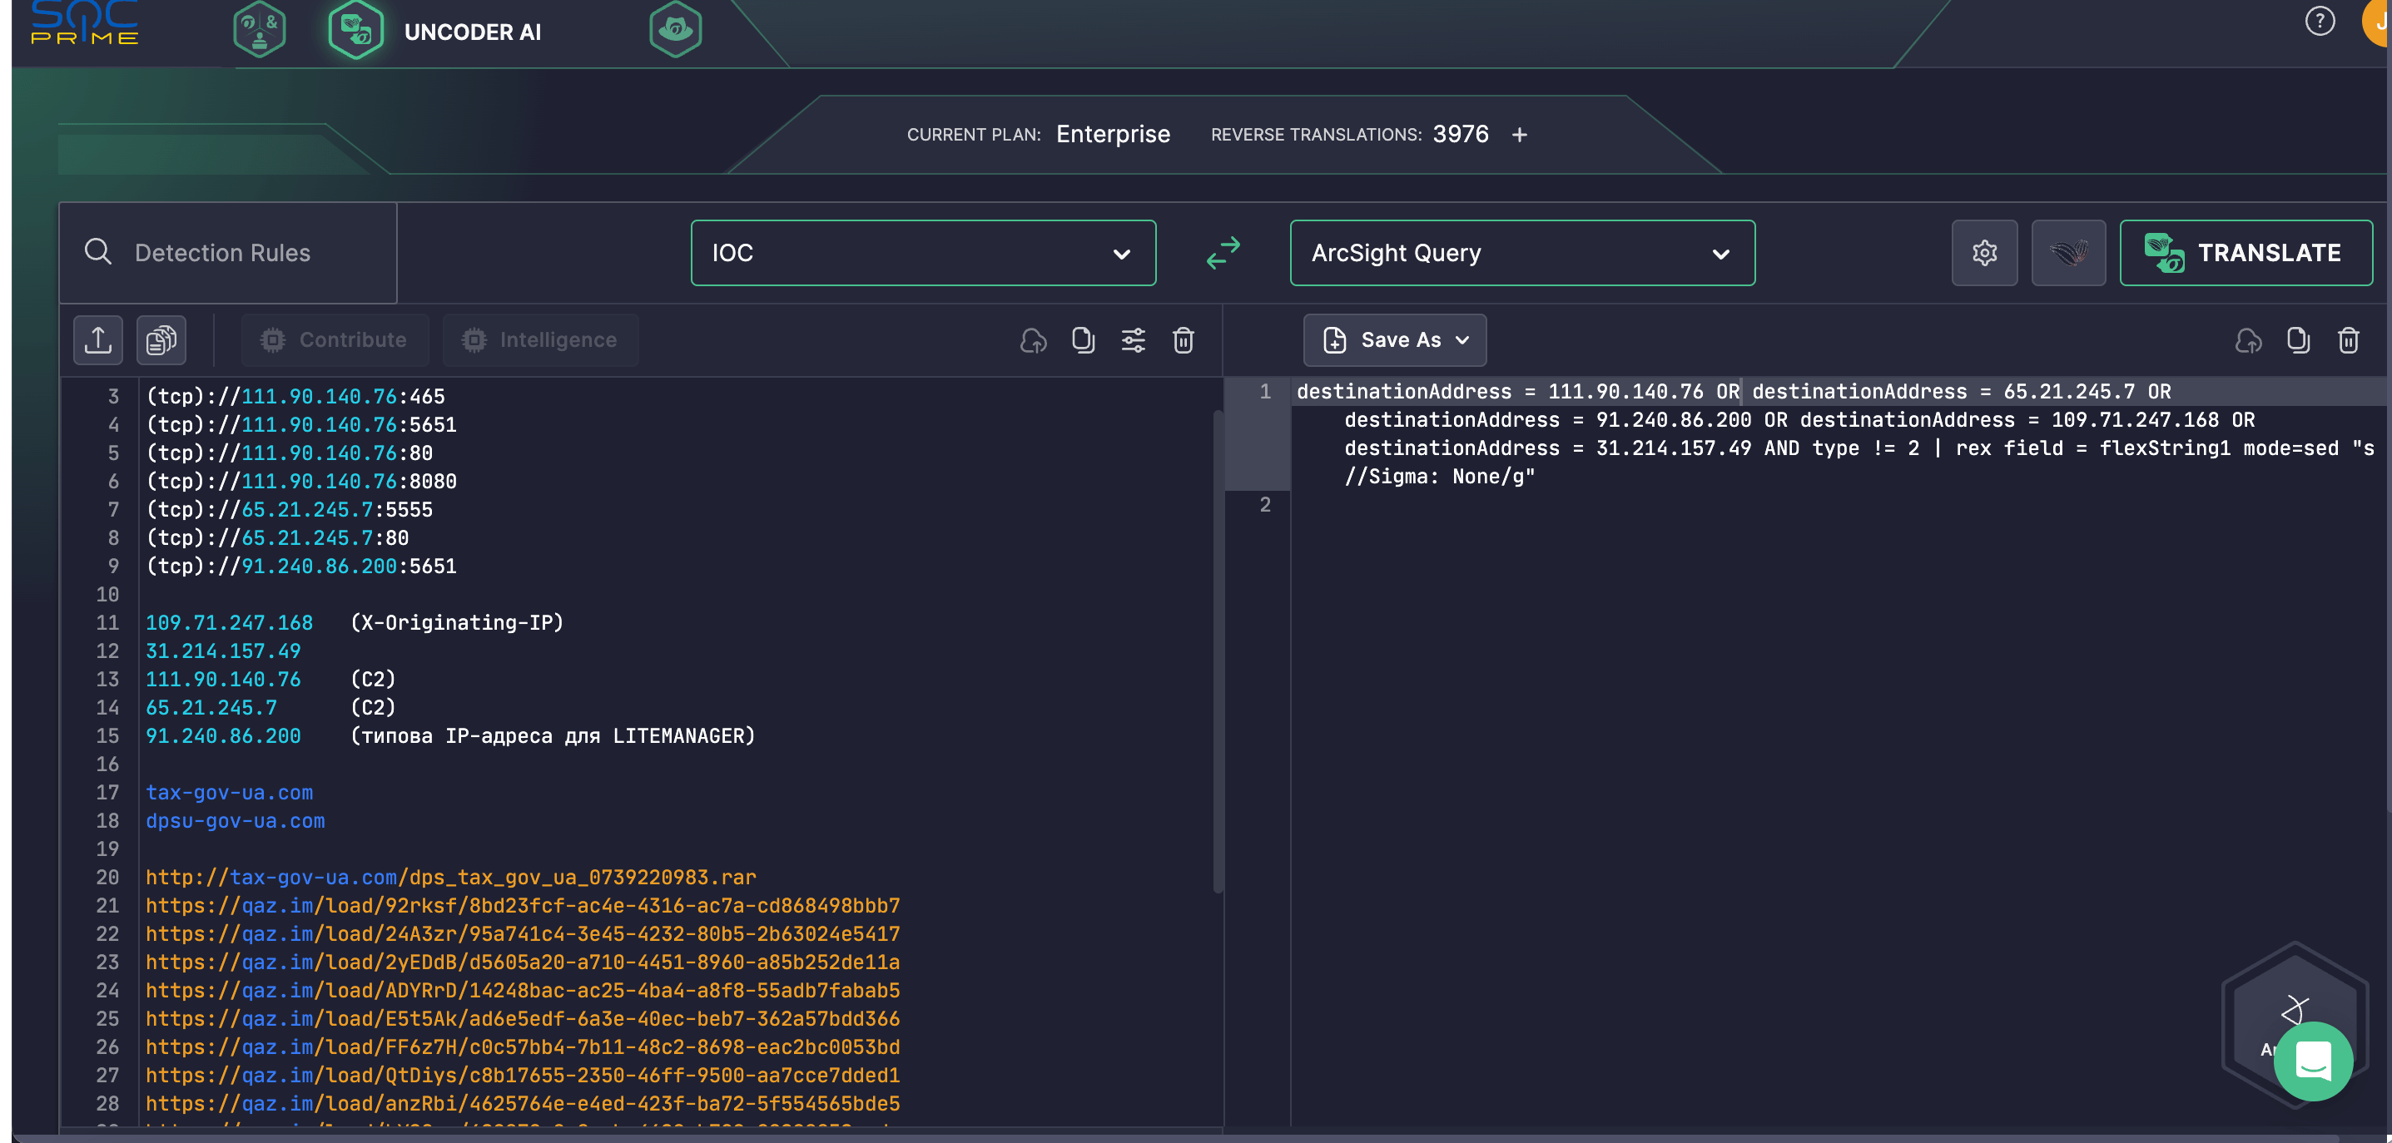The image size is (2392, 1143).
Task: Open the ArcSight Query target dropdown
Action: pos(1522,252)
